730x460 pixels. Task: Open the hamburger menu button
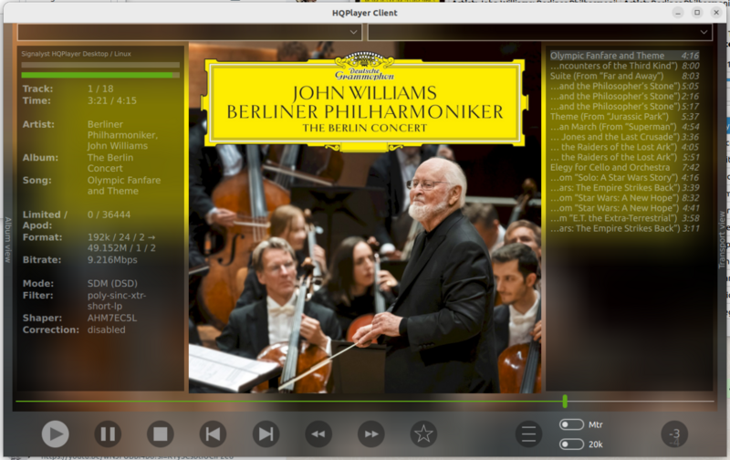point(528,434)
